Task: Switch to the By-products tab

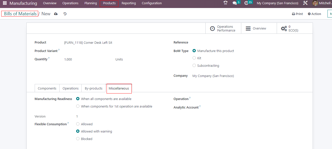Action: (93, 88)
